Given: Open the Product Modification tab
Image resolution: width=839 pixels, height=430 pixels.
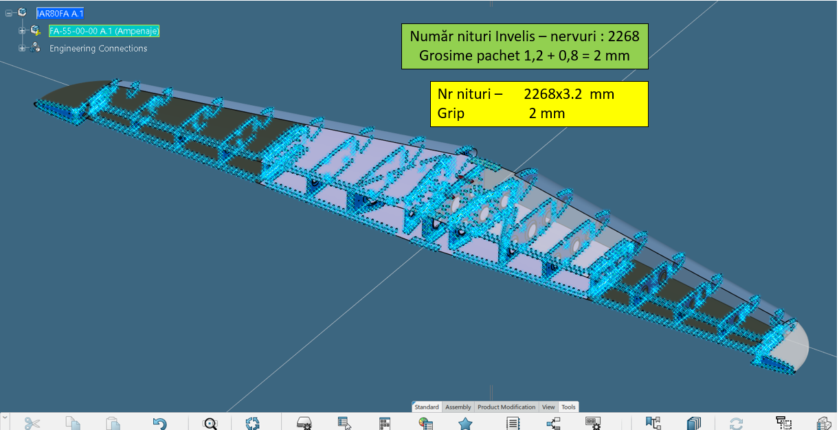Looking at the screenshot, I should coord(506,407).
